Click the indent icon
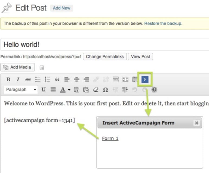The height and width of the screenshot is (173, 209). pos(125,90)
